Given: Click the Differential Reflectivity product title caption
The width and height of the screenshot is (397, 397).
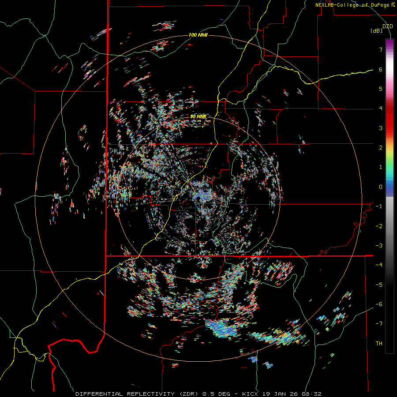Looking at the screenshot, I should pyautogui.click(x=198, y=394).
